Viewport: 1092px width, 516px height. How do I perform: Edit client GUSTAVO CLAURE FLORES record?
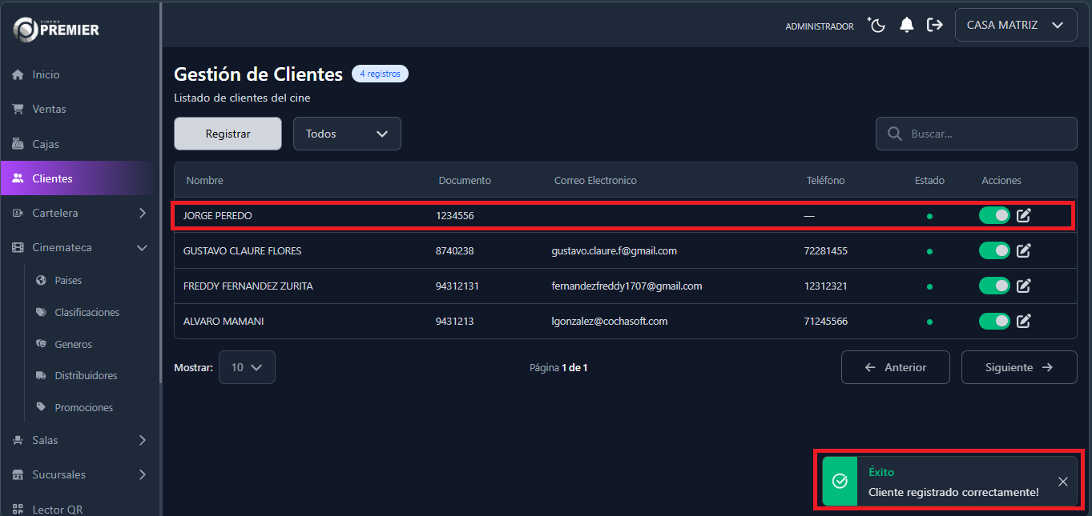1023,251
